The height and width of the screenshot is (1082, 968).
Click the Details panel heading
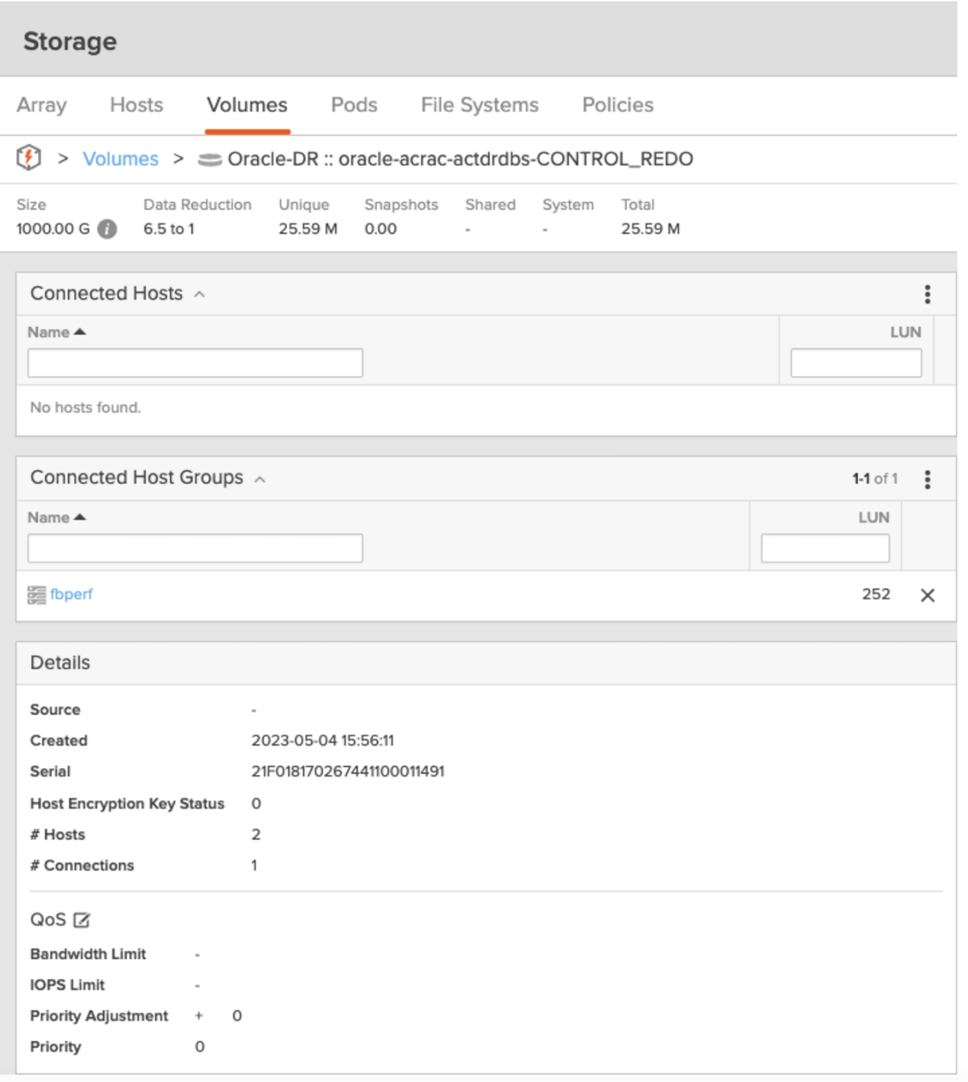click(x=60, y=663)
